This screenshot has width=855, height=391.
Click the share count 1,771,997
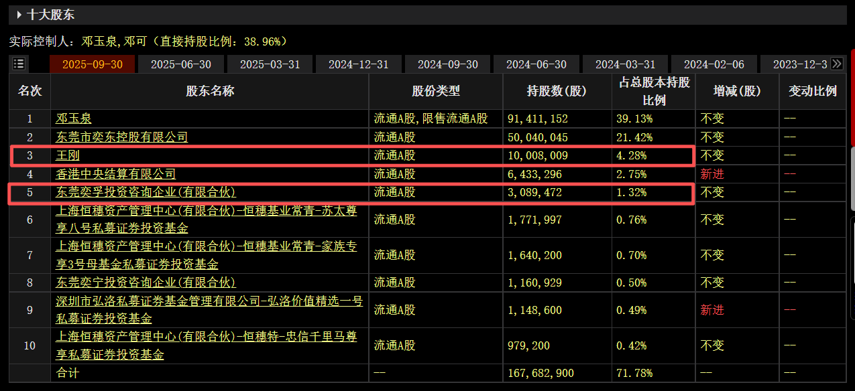(x=534, y=219)
